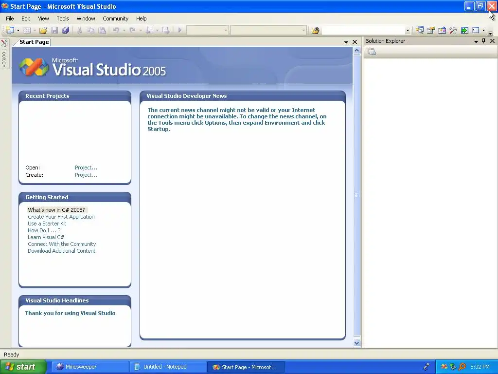This screenshot has width=498, height=374.
Task: Open the Command Window toolbar icon
Action: point(476,30)
